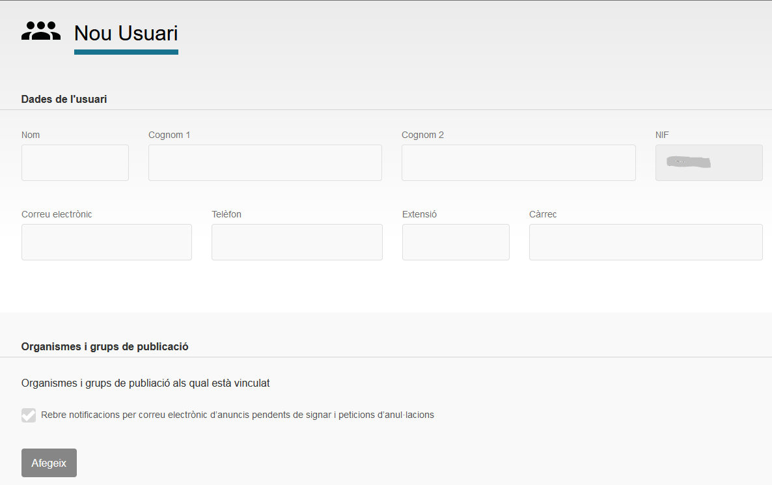The image size is (772, 485).
Task: Click the users group icon
Action: point(40,31)
